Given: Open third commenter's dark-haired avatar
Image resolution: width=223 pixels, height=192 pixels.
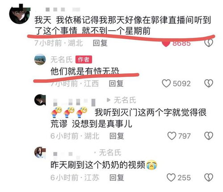Looking at the screenshot, I should (x=40, y=100).
